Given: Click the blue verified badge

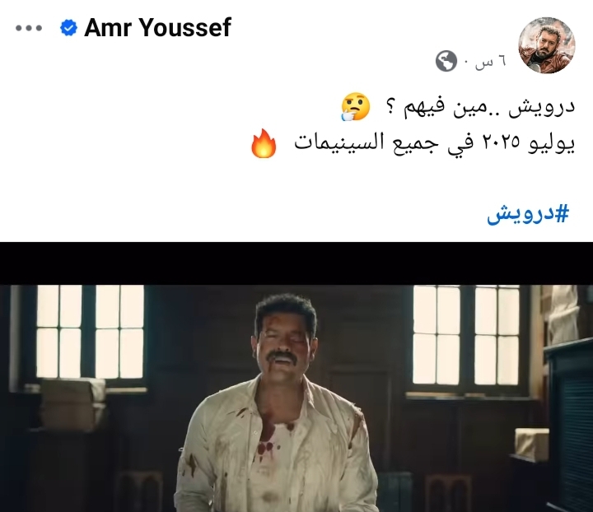Looking at the screenshot, I should (x=68, y=28).
